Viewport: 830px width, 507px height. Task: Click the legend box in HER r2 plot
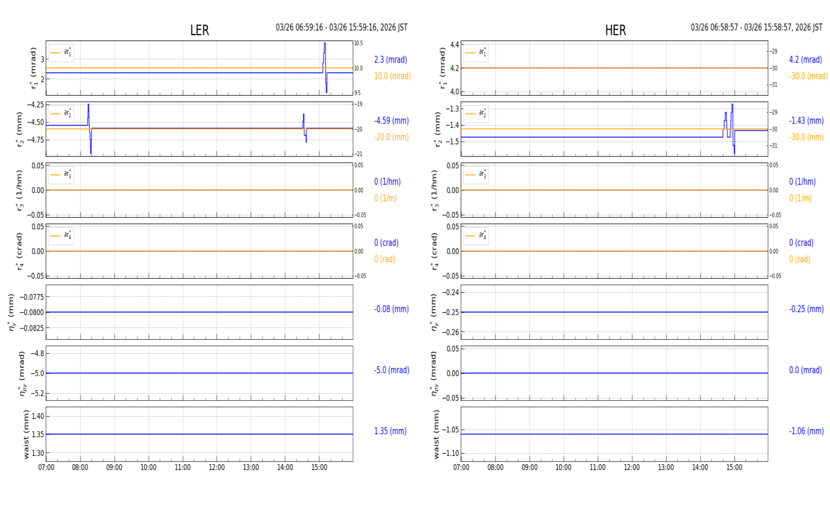(476, 114)
